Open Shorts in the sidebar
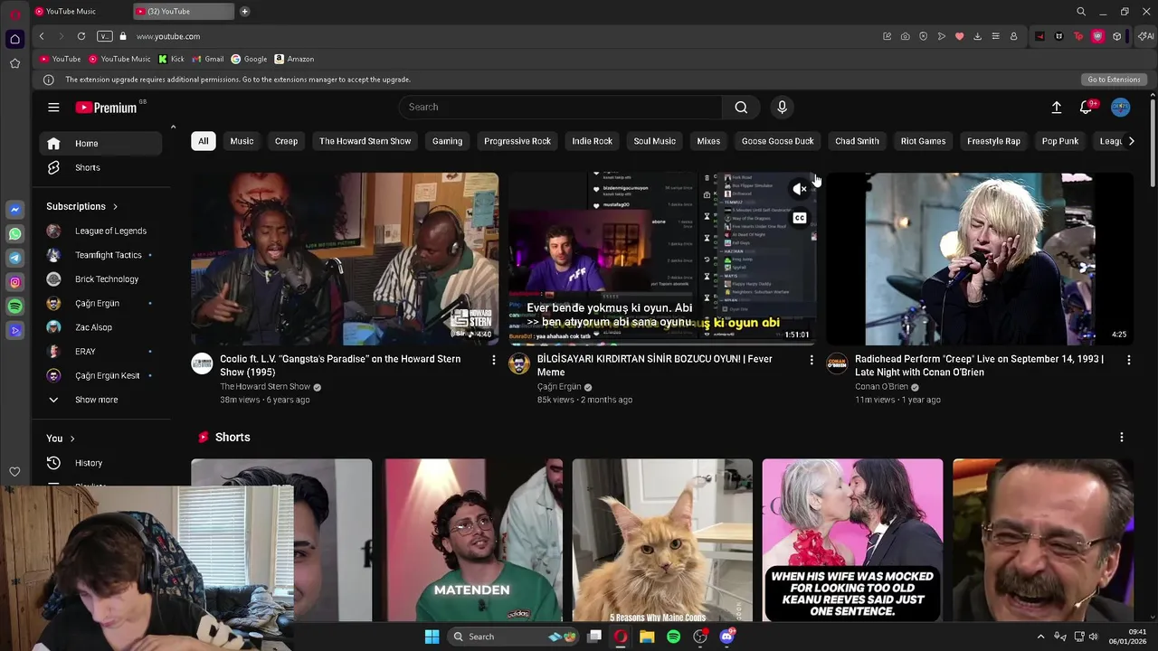Image resolution: width=1158 pixels, height=651 pixels. tap(100, 167)
